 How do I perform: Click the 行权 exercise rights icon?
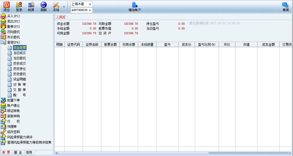(x=3, y=121)
